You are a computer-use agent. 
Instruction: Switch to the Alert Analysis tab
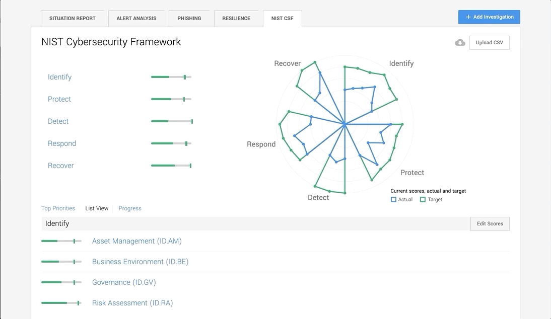point(136,18)
